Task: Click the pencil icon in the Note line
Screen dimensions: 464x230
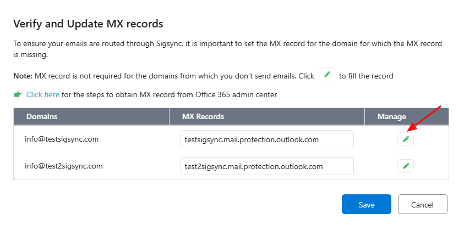Action: click(x=327, y=75)
